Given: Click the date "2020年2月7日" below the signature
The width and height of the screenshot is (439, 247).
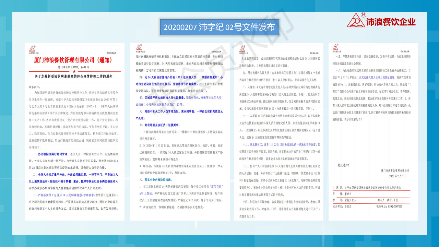Looking at the screenshot, I should point(398,176).
